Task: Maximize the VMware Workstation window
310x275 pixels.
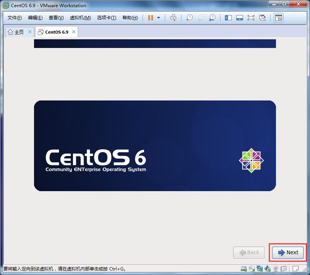Action: click(x=284, y=4)
